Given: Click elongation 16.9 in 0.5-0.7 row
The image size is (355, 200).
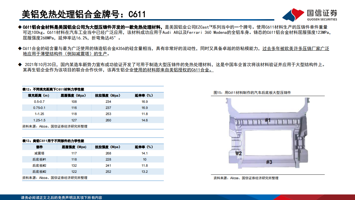Looking at the screenshot, I should pyautogui.click(x=144, y=102).
